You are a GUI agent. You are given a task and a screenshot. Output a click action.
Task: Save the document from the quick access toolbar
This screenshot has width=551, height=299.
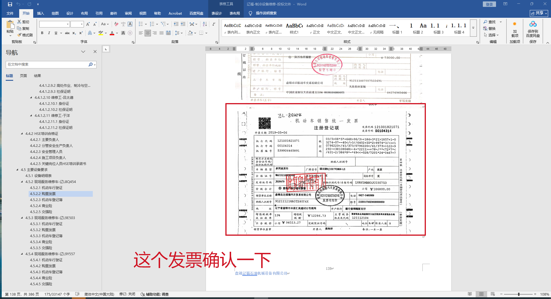10,4
